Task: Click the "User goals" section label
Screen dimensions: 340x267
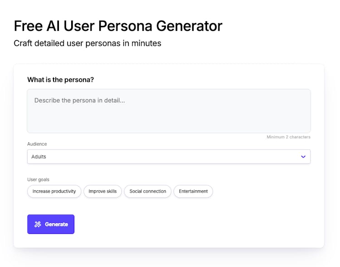Action: (39, 180)
